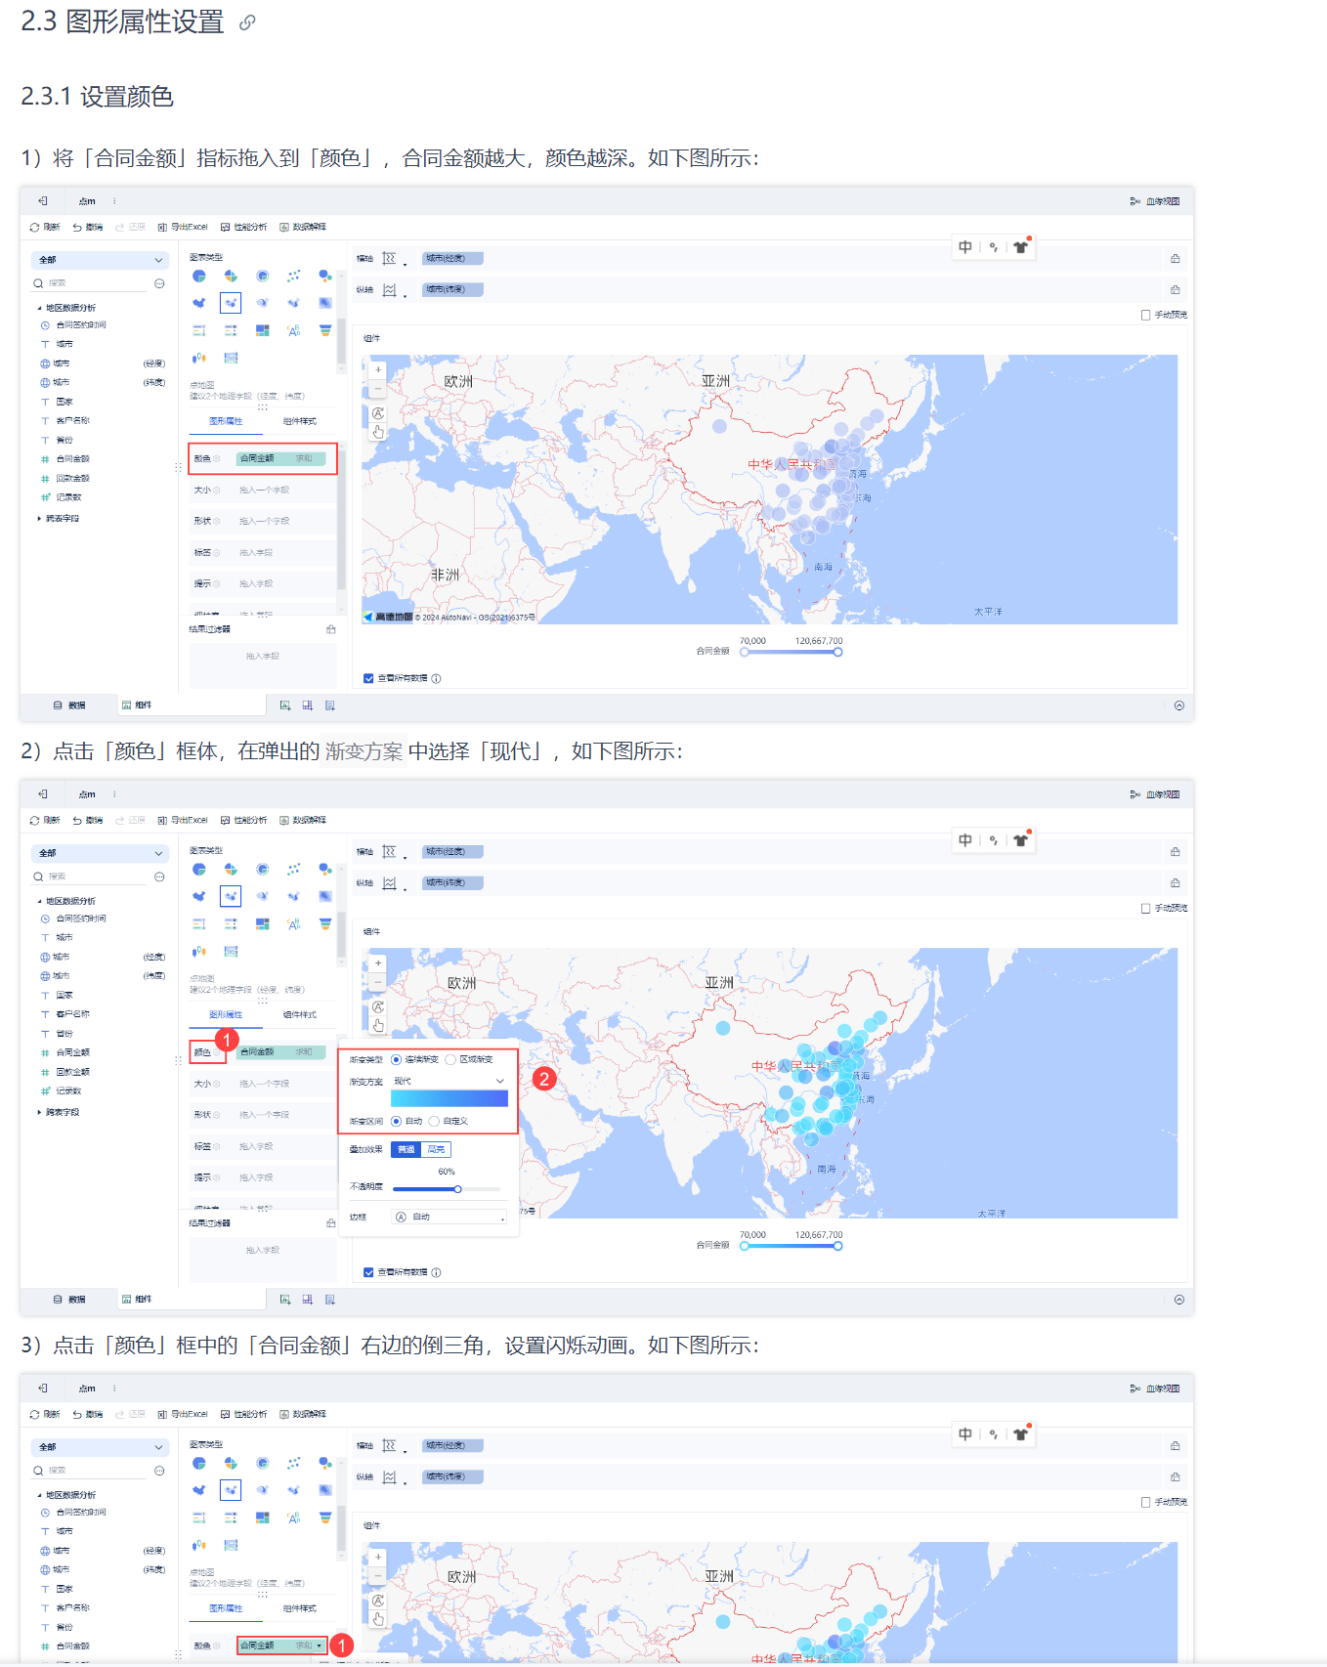Switch to 图形属性 tab in third screenshot
The width and height of the screenshot is (1327, 1667).
(x=226, y=1608)
